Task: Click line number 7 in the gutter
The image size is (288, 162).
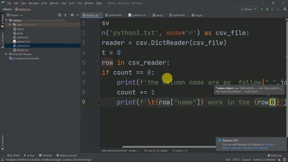Action: click(x=84, y=82)
